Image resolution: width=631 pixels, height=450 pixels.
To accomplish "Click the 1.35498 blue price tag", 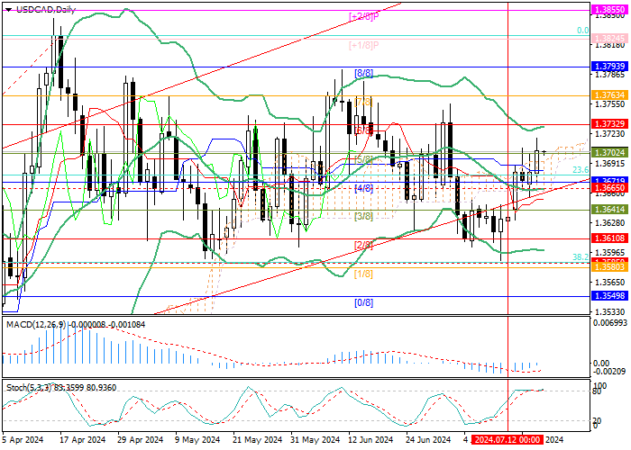I will point(608,295).
